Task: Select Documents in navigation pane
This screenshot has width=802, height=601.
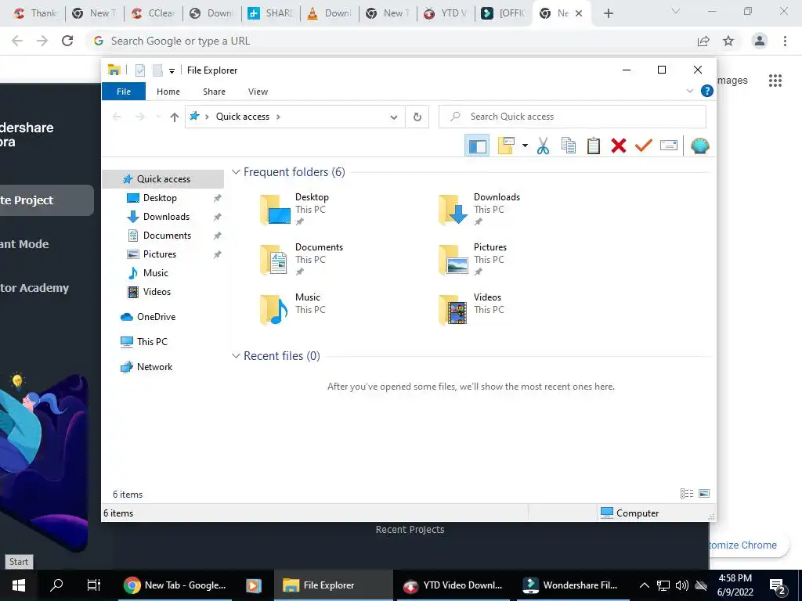Action: (x=167, y=236)
